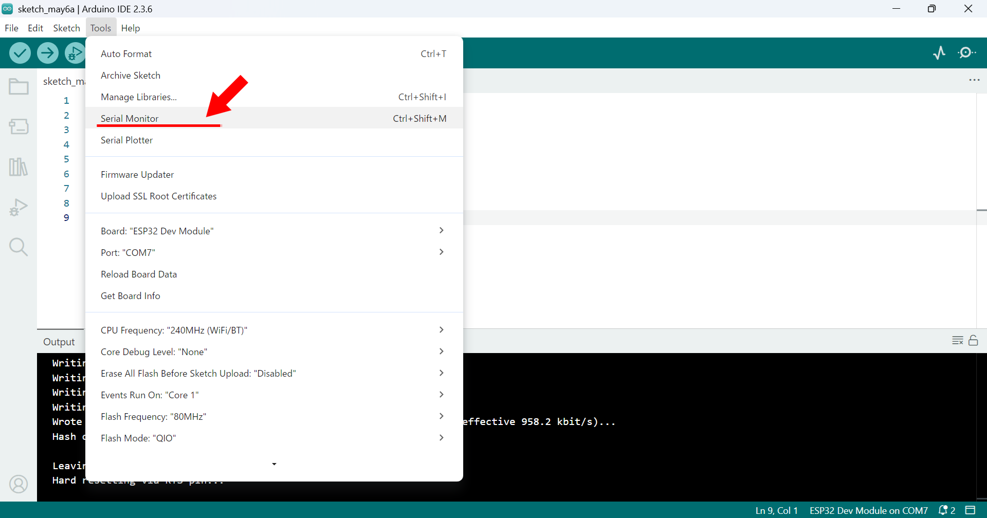The width and height of the screenshot is (987, 518).
Task: Click the output console vertical scrollbar
Action: pos(981,427)
